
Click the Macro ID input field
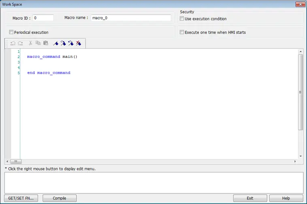43,18
